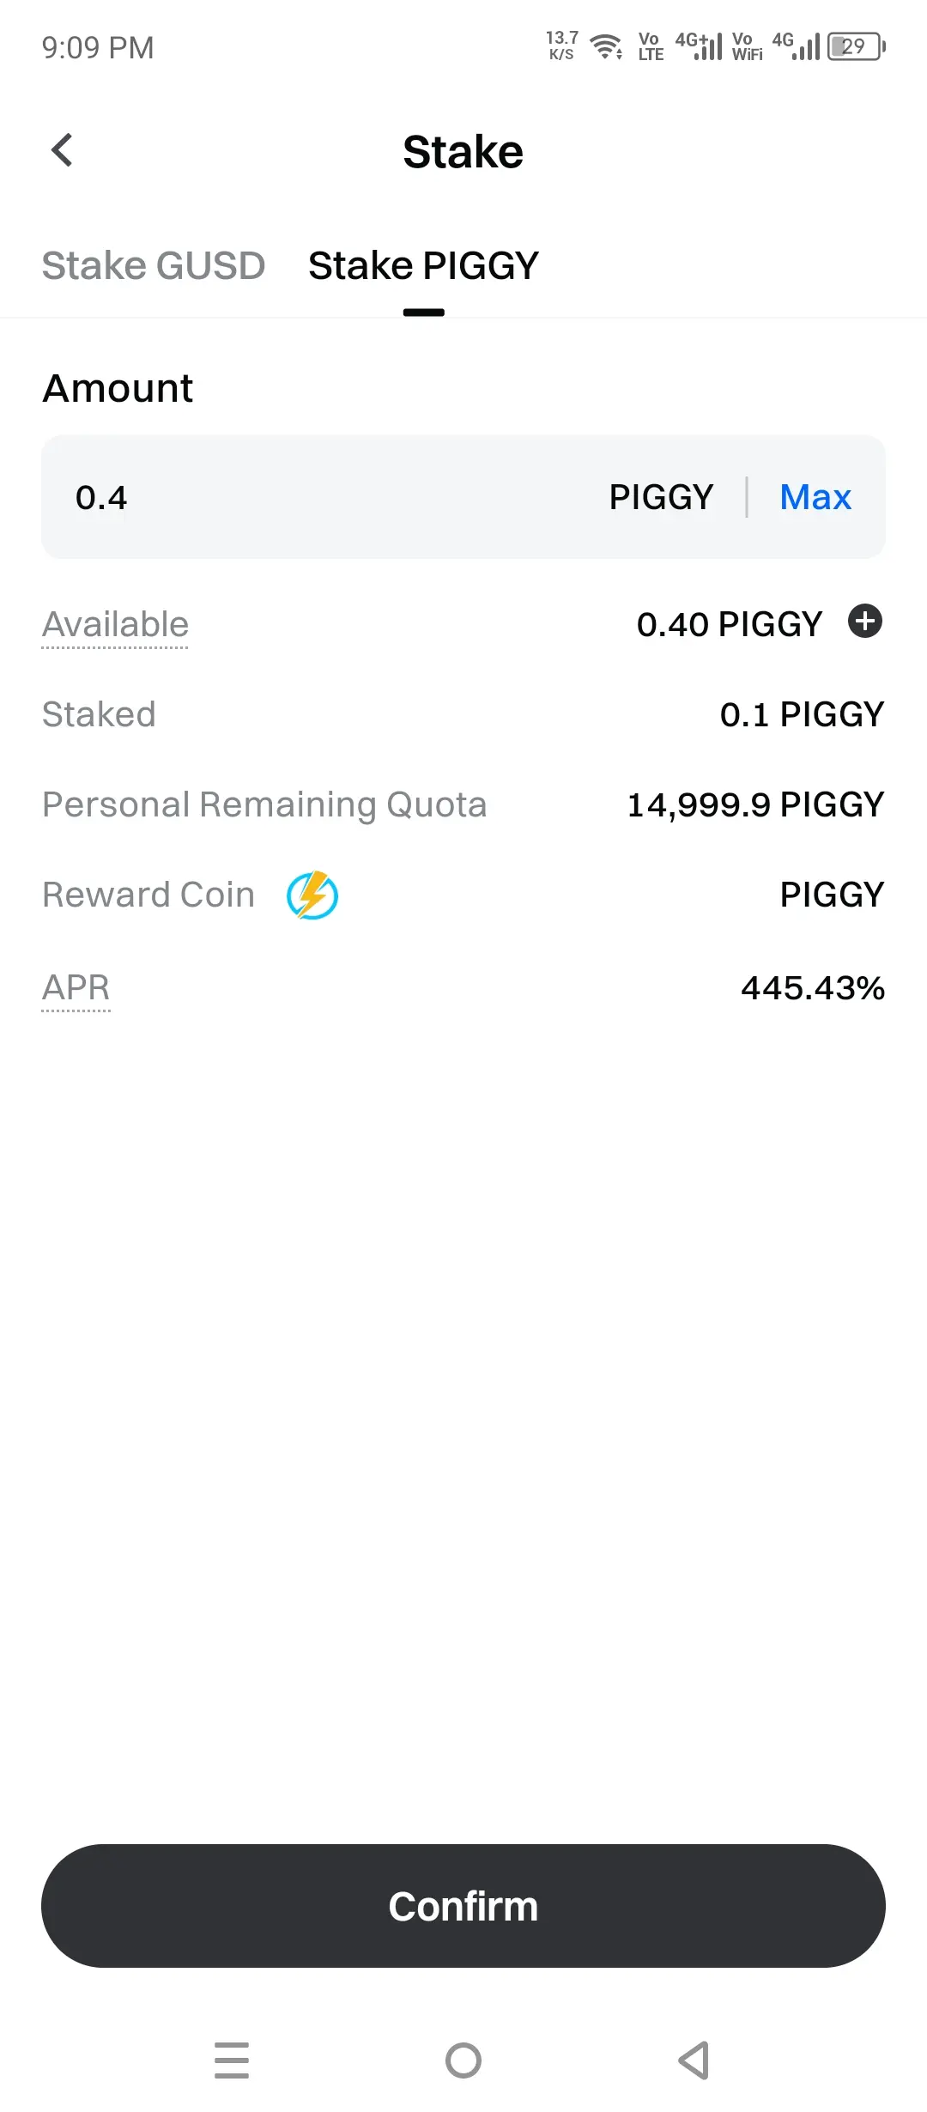Tap the Android back triangle icon
This screenshot has height=2112, width=927.
[694, 2060]
